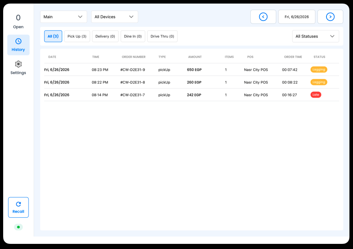
Task: Switch to Dine In (0) tab
Action: pos(133,36)
